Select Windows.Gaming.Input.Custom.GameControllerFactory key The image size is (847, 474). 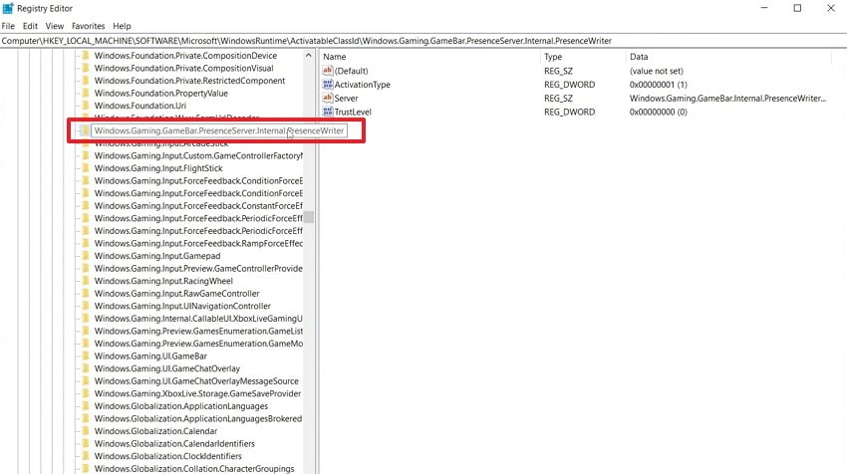point(198,155)
